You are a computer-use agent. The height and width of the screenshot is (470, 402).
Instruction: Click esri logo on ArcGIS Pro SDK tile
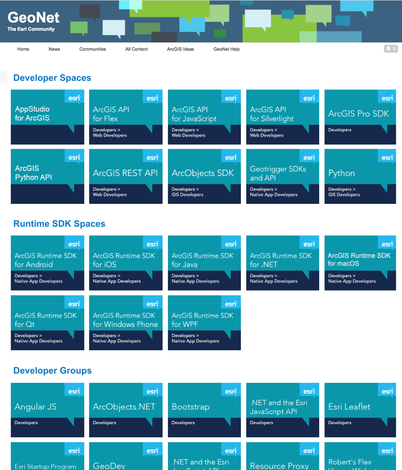tap(387, 98)
